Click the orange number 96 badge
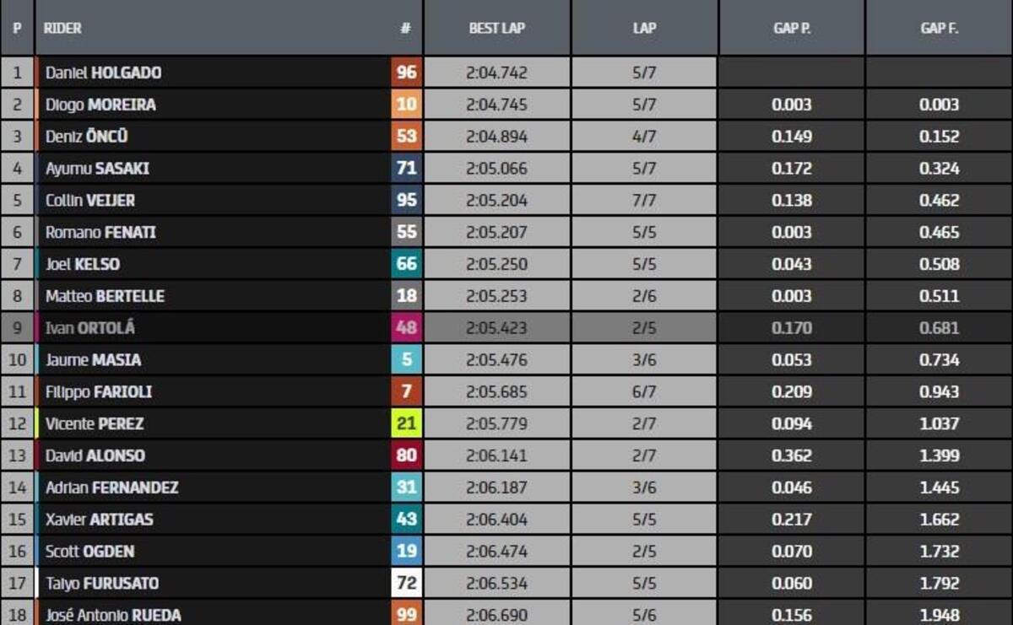The height and width of the screenshot is (625, 1013). 406,73
